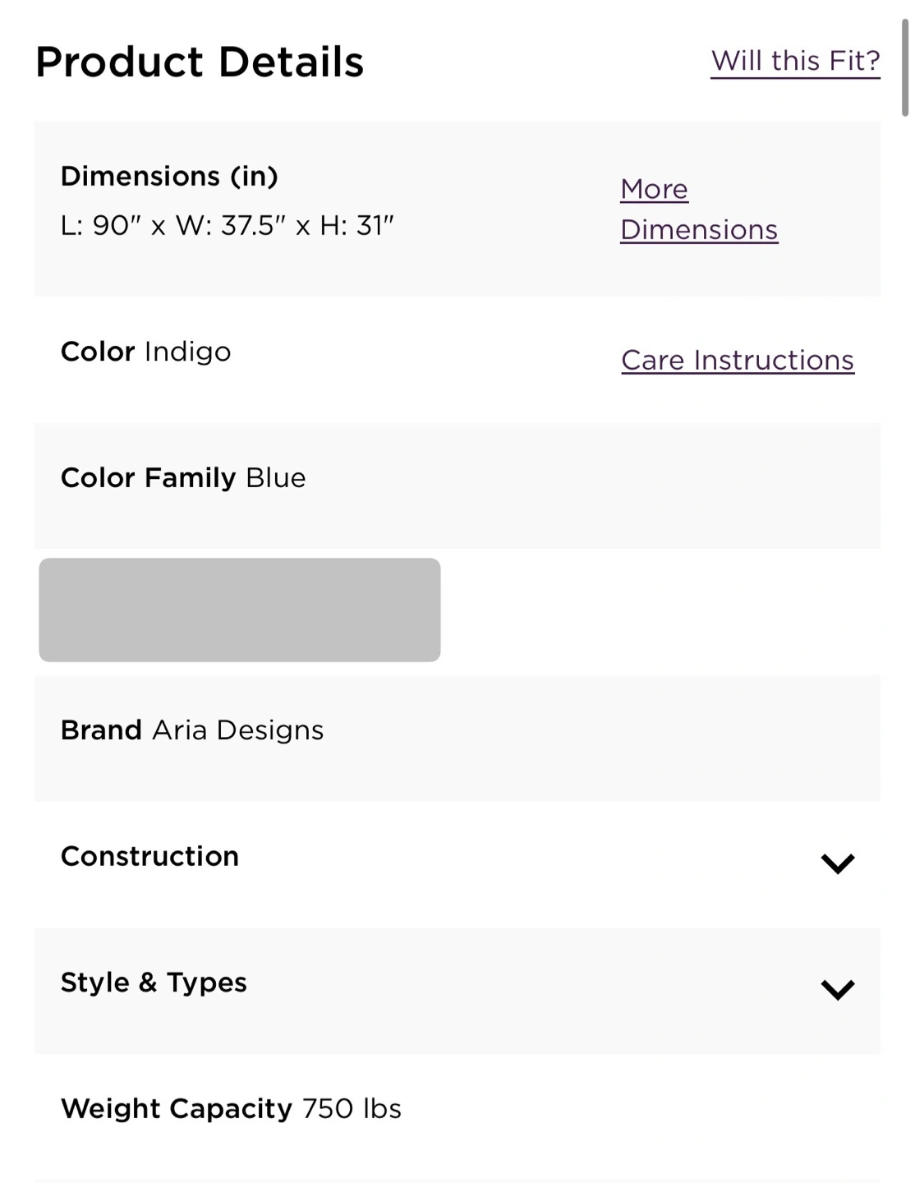
Task: Click the L: 90" x W: 37.5" dimensions value
Action: 228,225
